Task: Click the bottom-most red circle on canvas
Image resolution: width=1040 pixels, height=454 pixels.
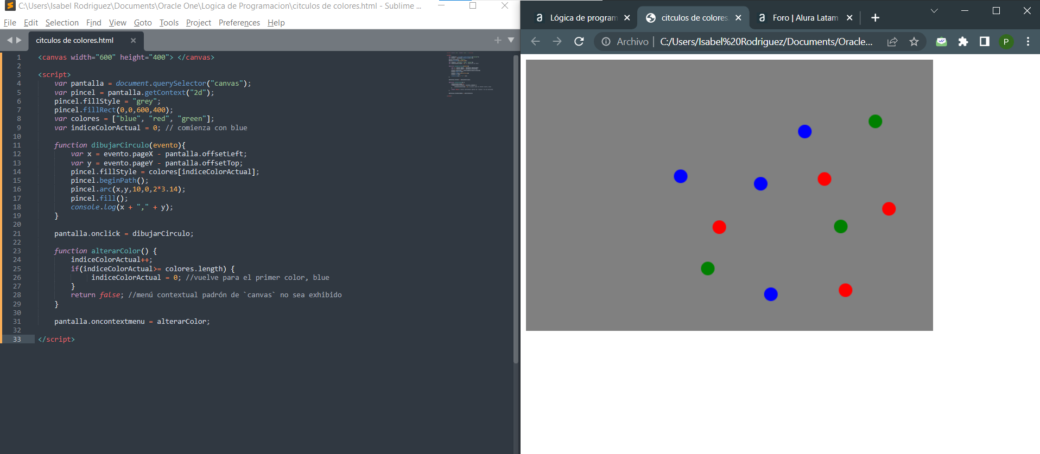Action: pyautogui.click(x=845, y=290)
